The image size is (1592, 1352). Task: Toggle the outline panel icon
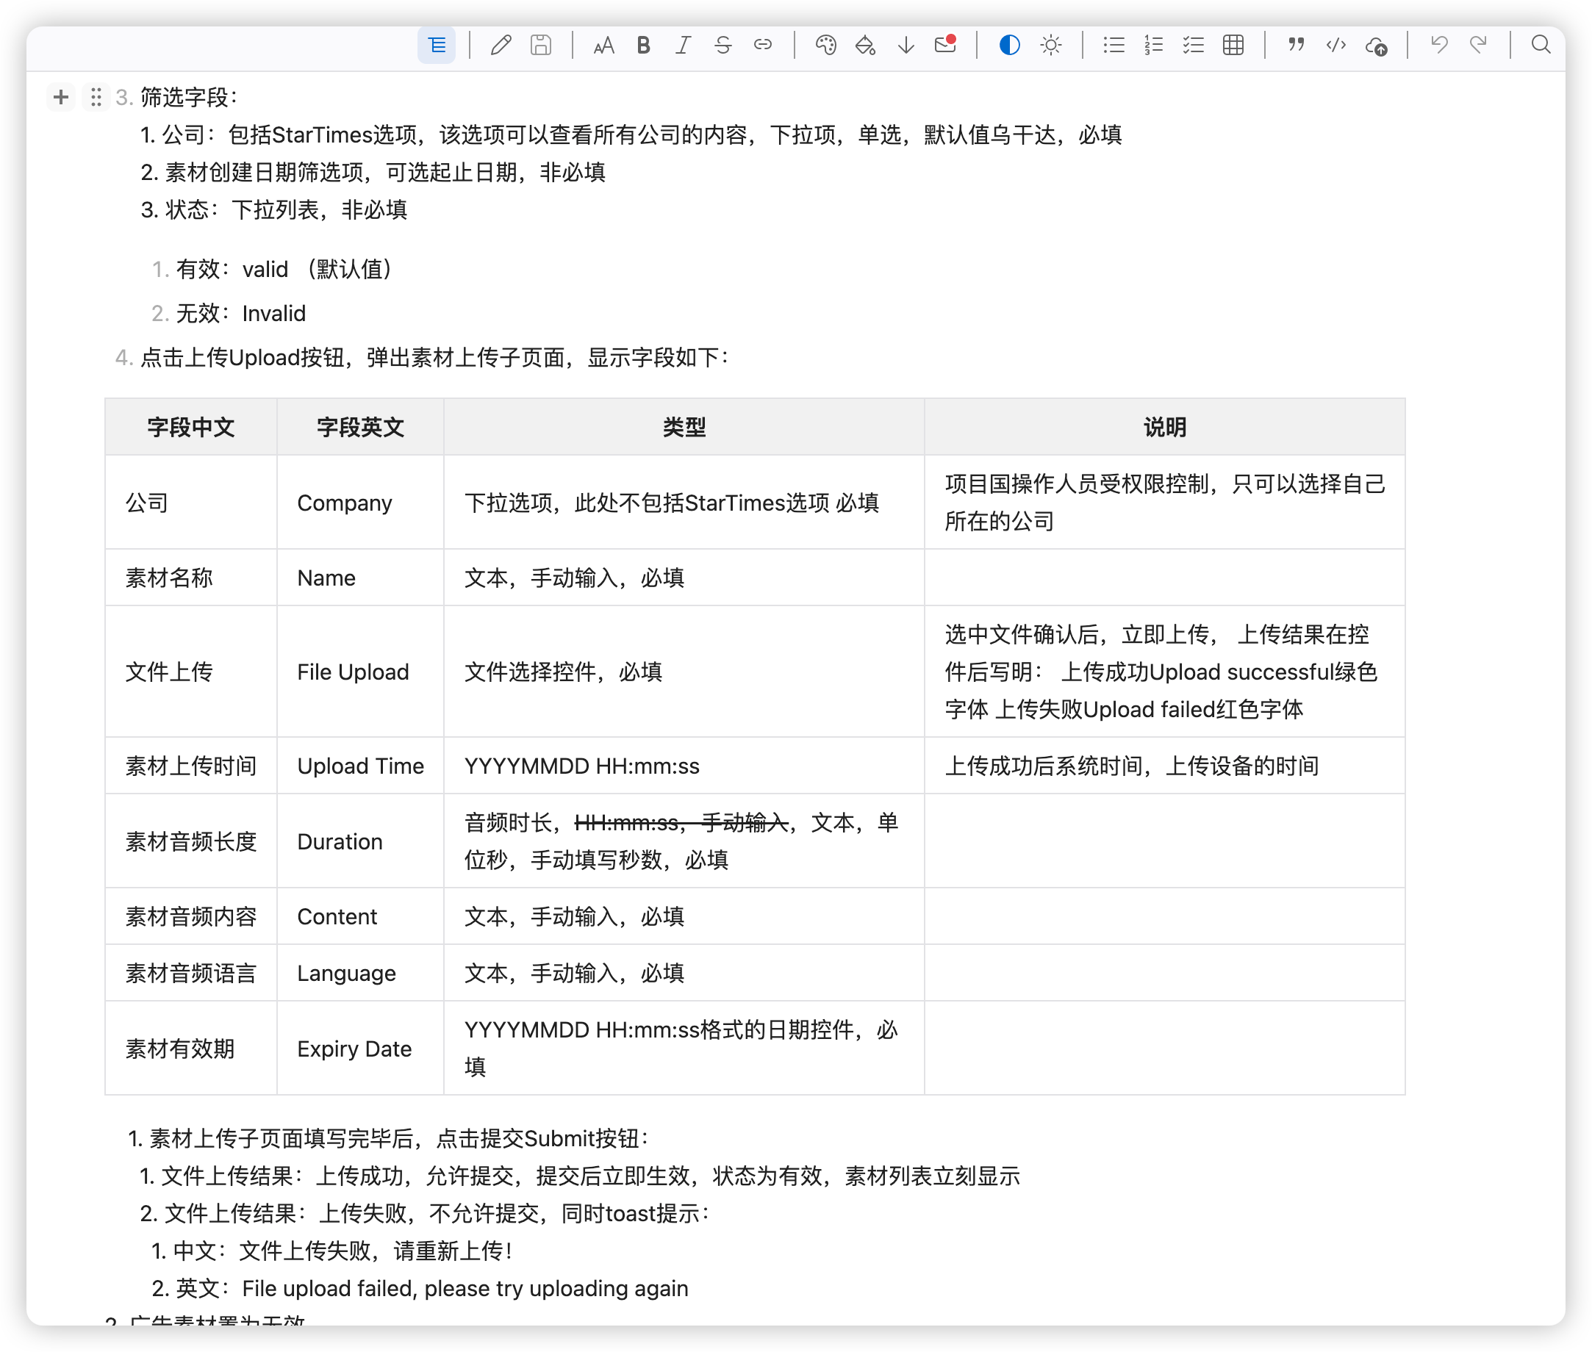437,46
